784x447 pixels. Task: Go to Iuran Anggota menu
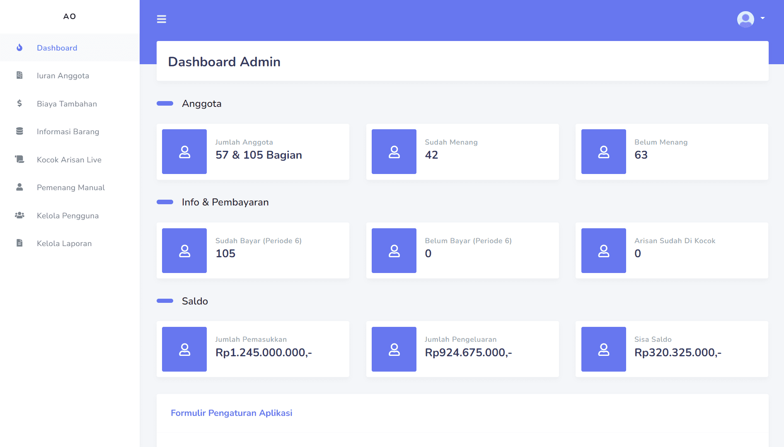point(63,76)
